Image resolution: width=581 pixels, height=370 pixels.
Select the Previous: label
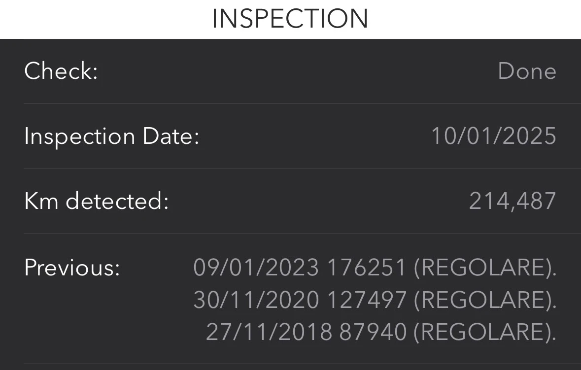click(x=72, y=268)
